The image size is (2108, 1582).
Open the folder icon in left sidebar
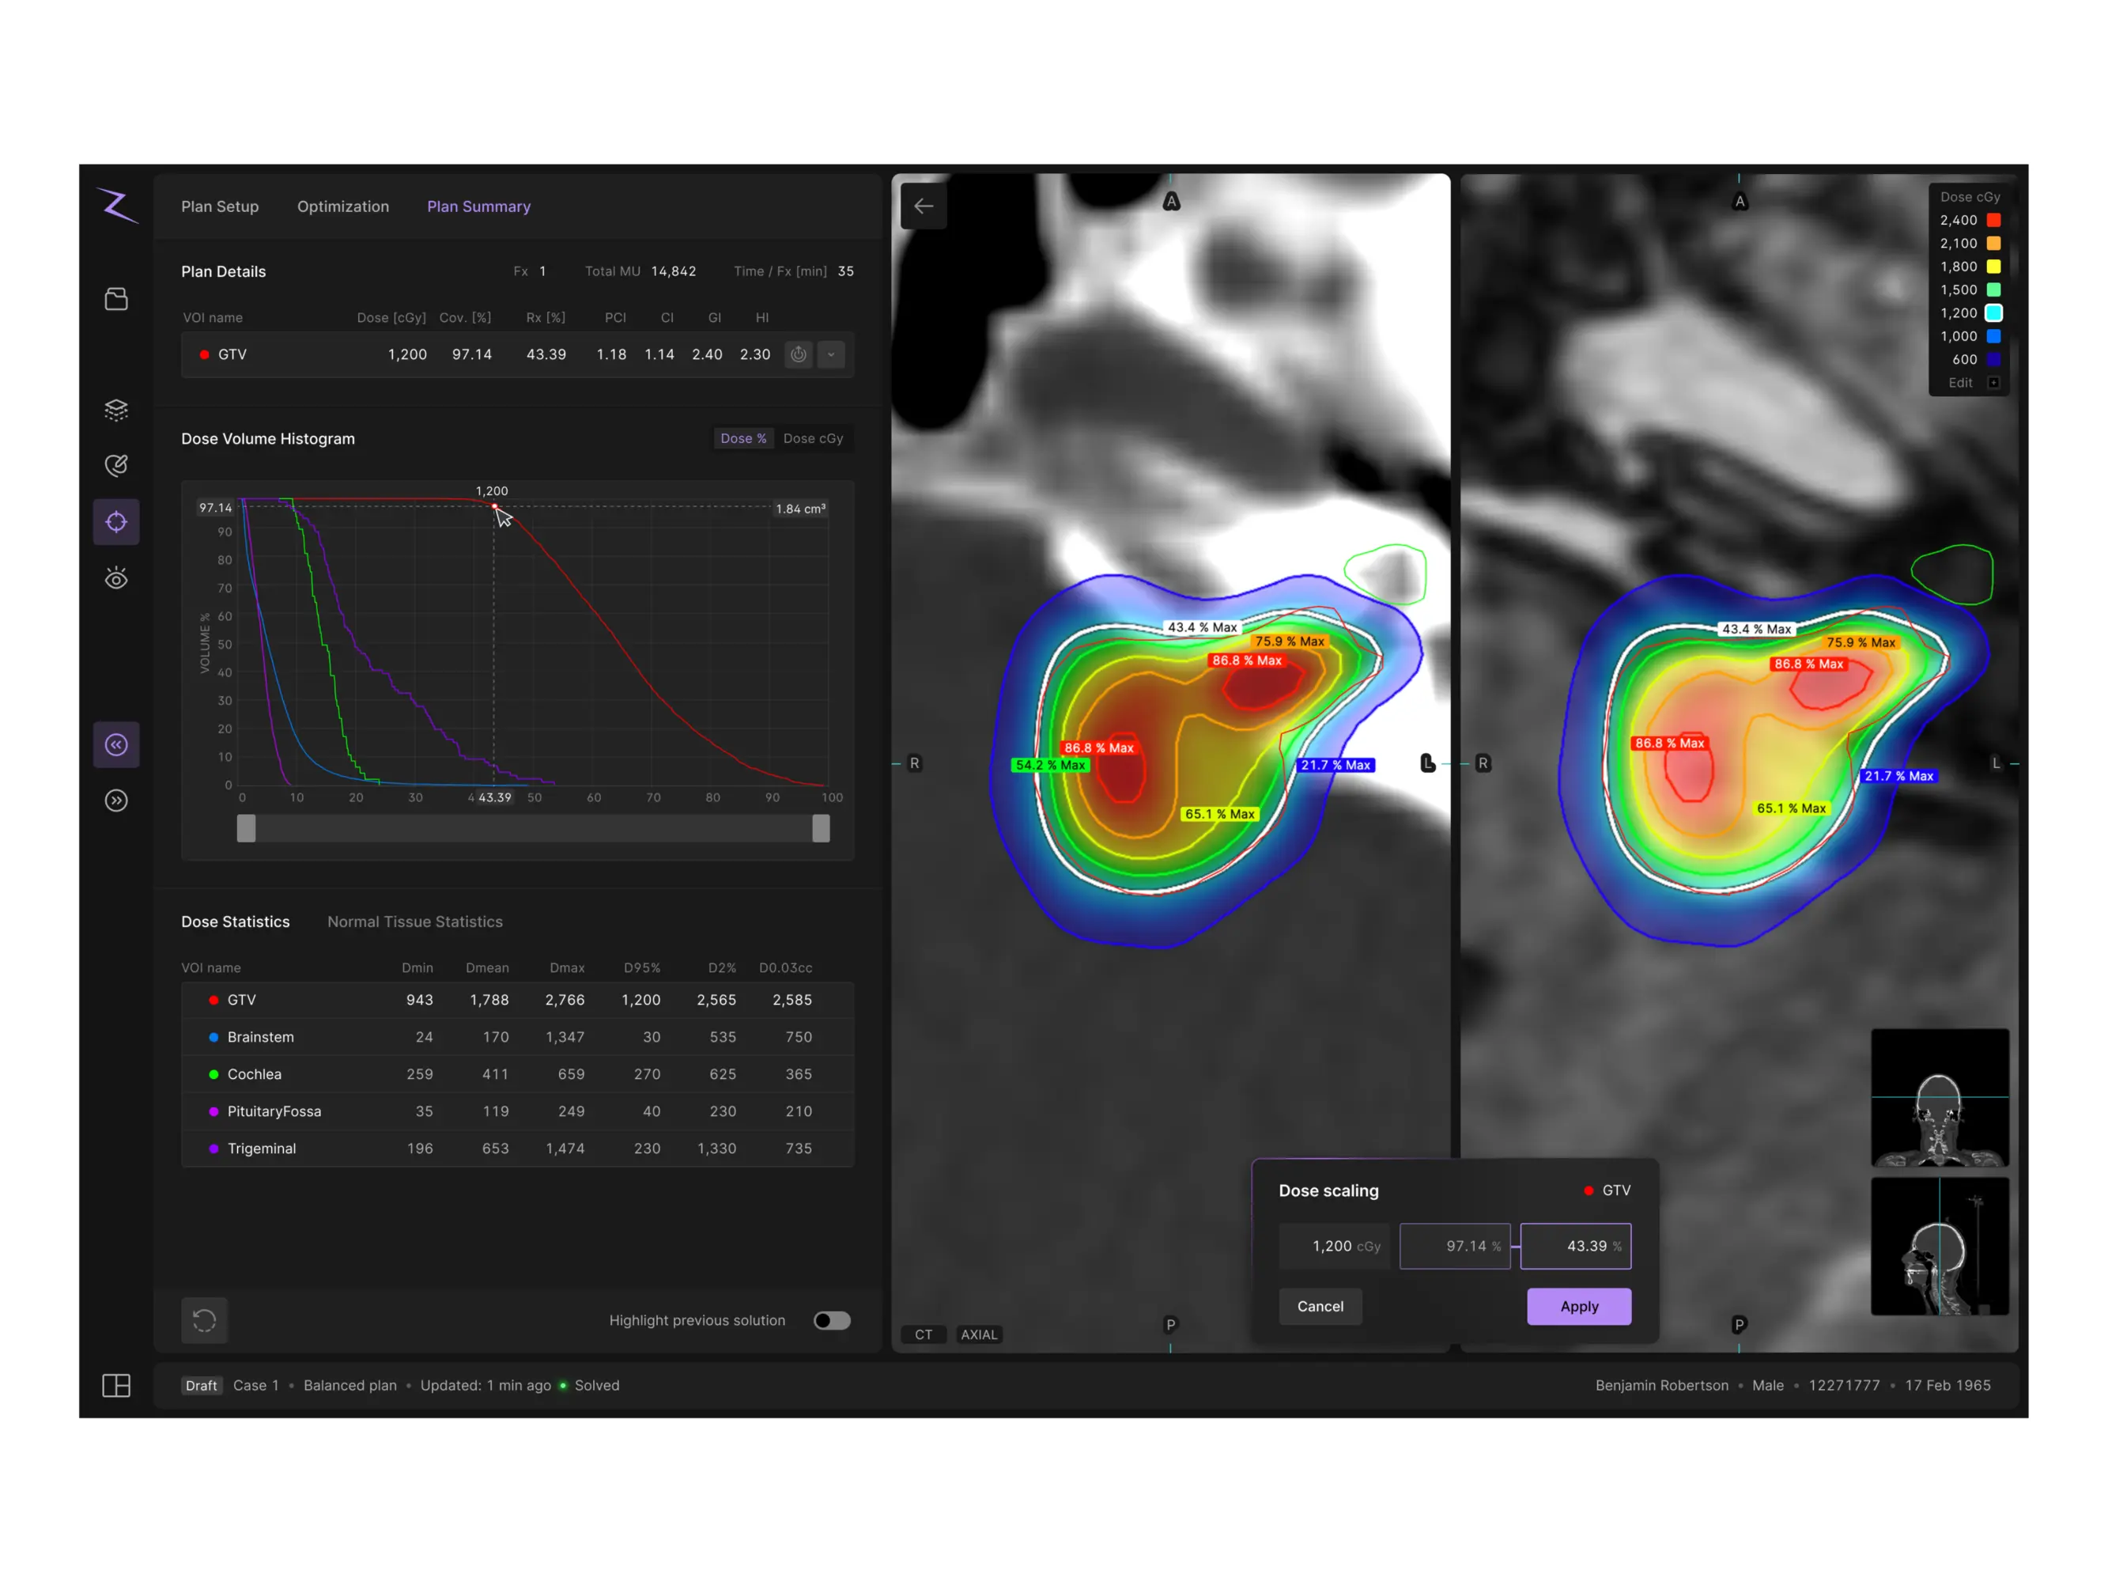[116, 300]
